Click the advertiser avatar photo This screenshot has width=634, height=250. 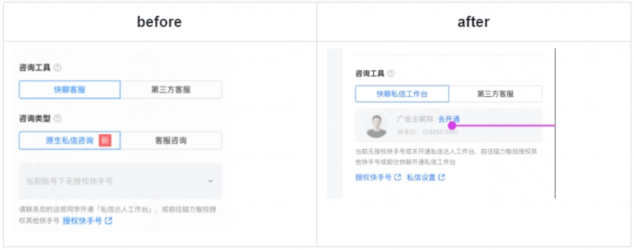(x=376, y=126)
